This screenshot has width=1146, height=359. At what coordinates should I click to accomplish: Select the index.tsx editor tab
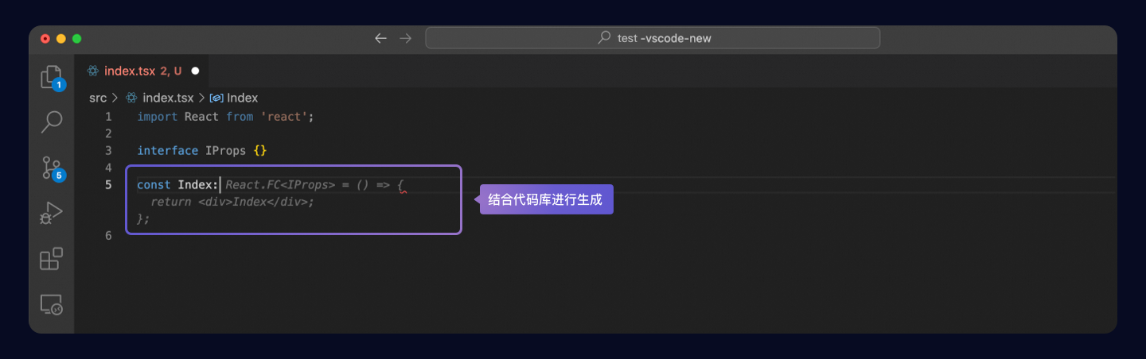(142, 71)
